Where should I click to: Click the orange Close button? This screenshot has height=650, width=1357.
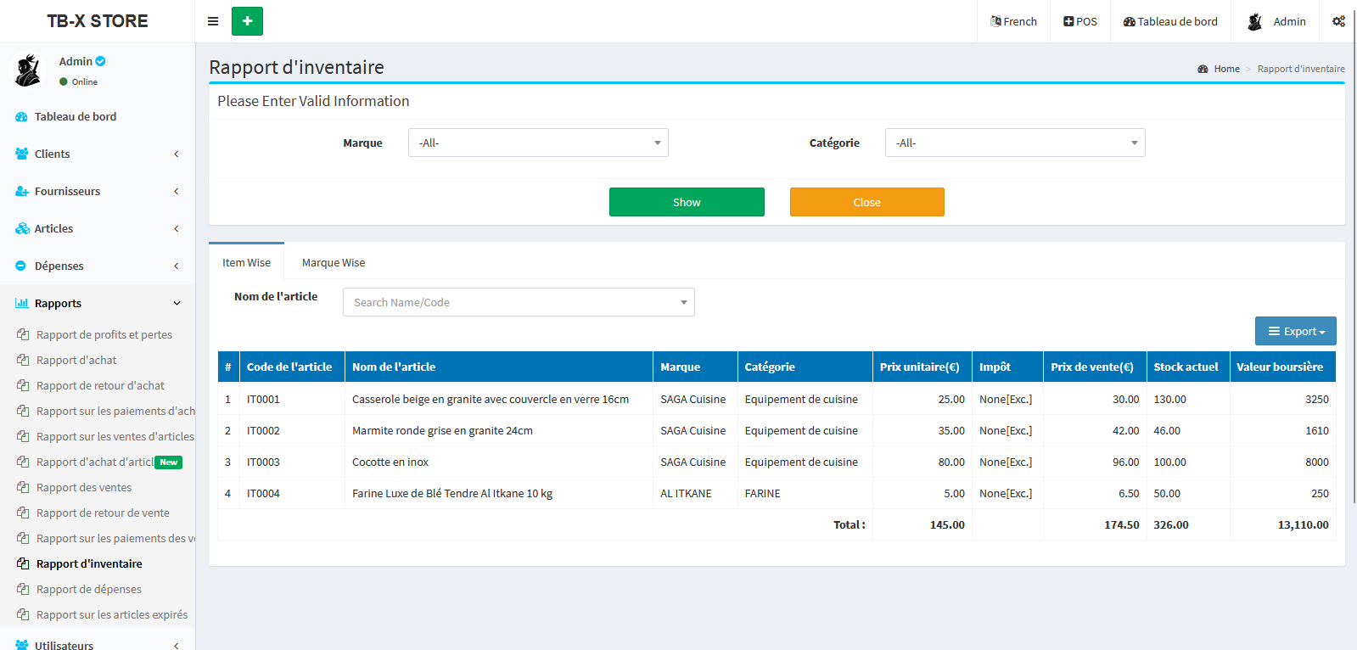click(866, 202)
